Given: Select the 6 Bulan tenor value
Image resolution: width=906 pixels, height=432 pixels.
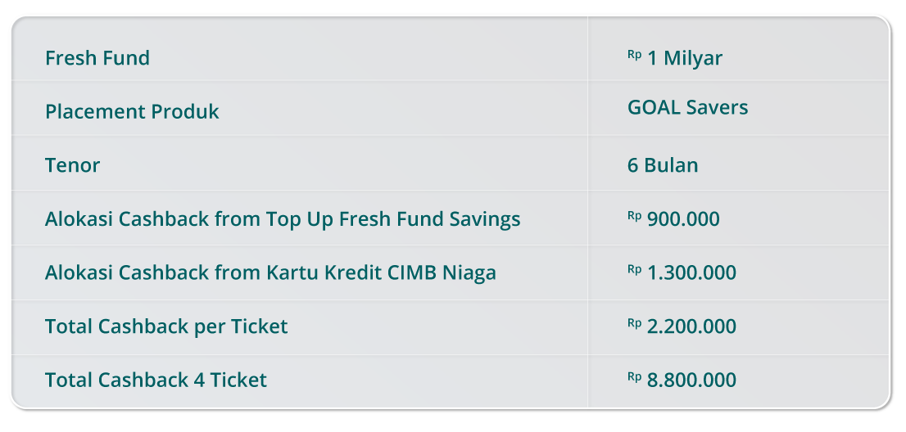Looking at the screenshot, I should [x=663, y=165].
